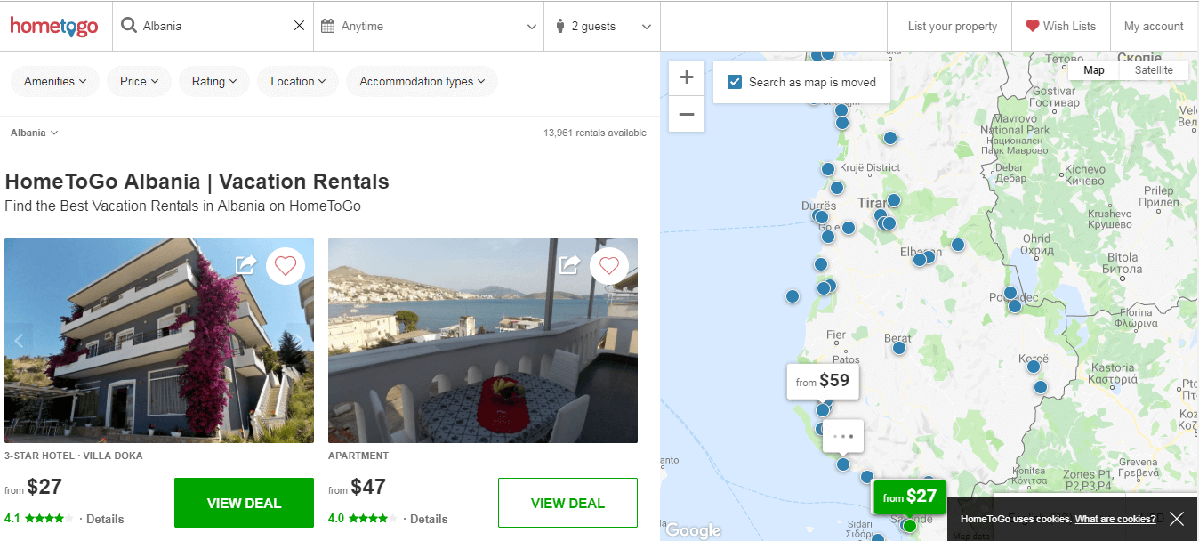Image resolution: width=1199 pixels, height=541 pixels.
Task: Expand the Accommodation types filter
Action: [422, 81]
